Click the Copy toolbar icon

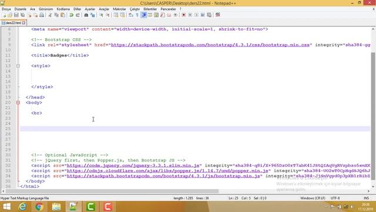tap(56, 15)
